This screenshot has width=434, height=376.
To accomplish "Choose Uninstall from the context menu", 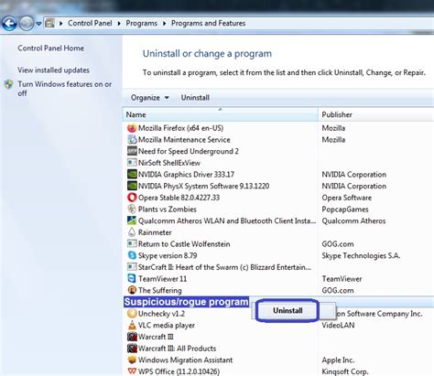I will pyautogui.click(x=288, y=310).
